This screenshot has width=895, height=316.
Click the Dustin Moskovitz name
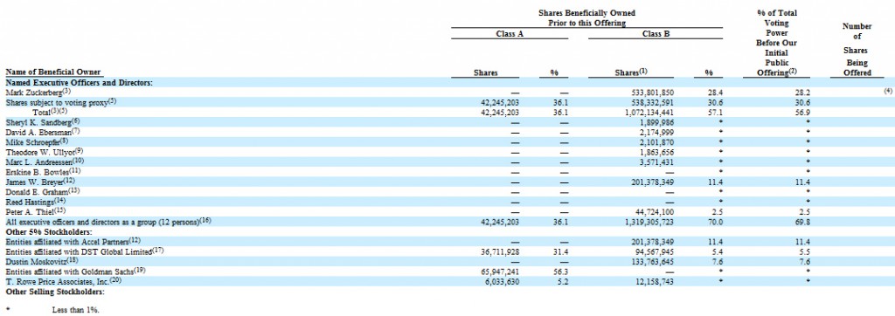(43, 261)
